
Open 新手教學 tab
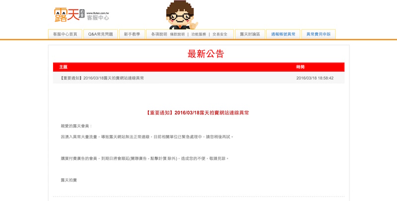pyautogui.click(x=132, y=34)
